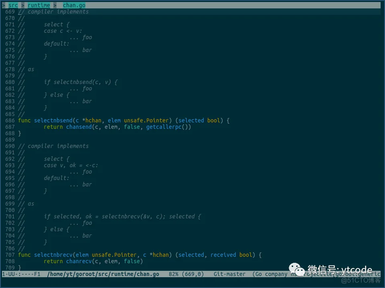
Task: Click 'chanrecv' call on line 708
Action: coord(79,261)
